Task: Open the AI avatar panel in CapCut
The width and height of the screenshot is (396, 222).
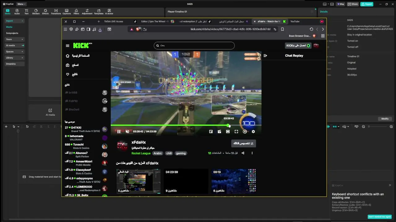Action: [x=109, y=12]
